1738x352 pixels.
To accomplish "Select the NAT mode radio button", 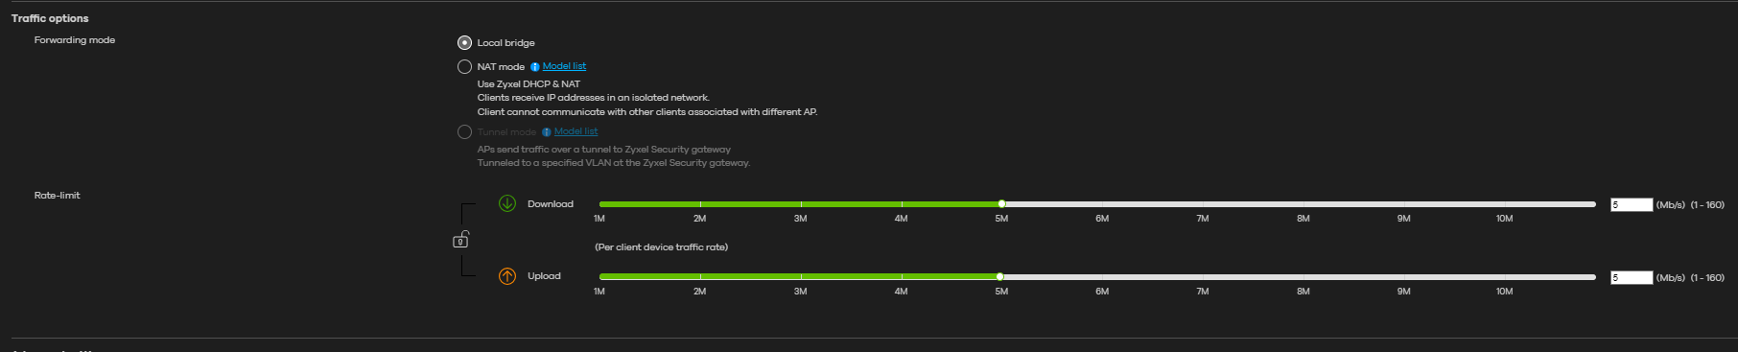I will pyautogui.click(x=464, y=66).
